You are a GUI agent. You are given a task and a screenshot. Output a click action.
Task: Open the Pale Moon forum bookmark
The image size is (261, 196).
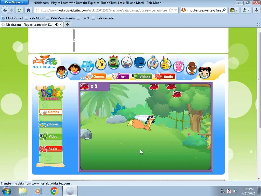click(60, 18)
